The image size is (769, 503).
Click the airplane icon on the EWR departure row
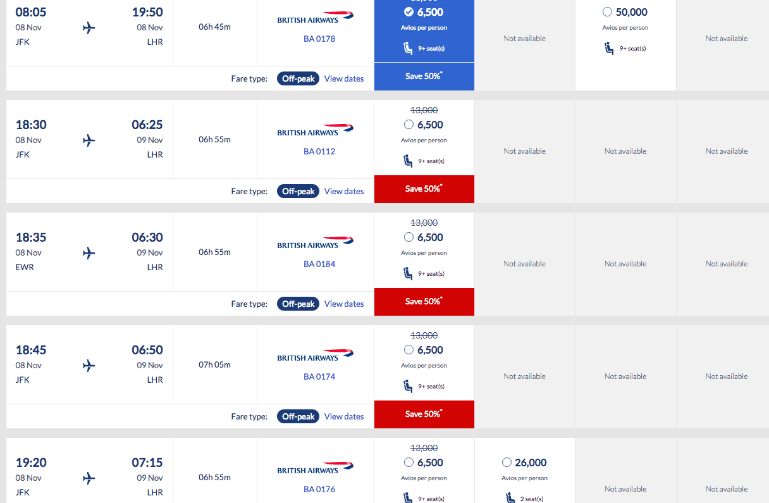pos(89,253)
